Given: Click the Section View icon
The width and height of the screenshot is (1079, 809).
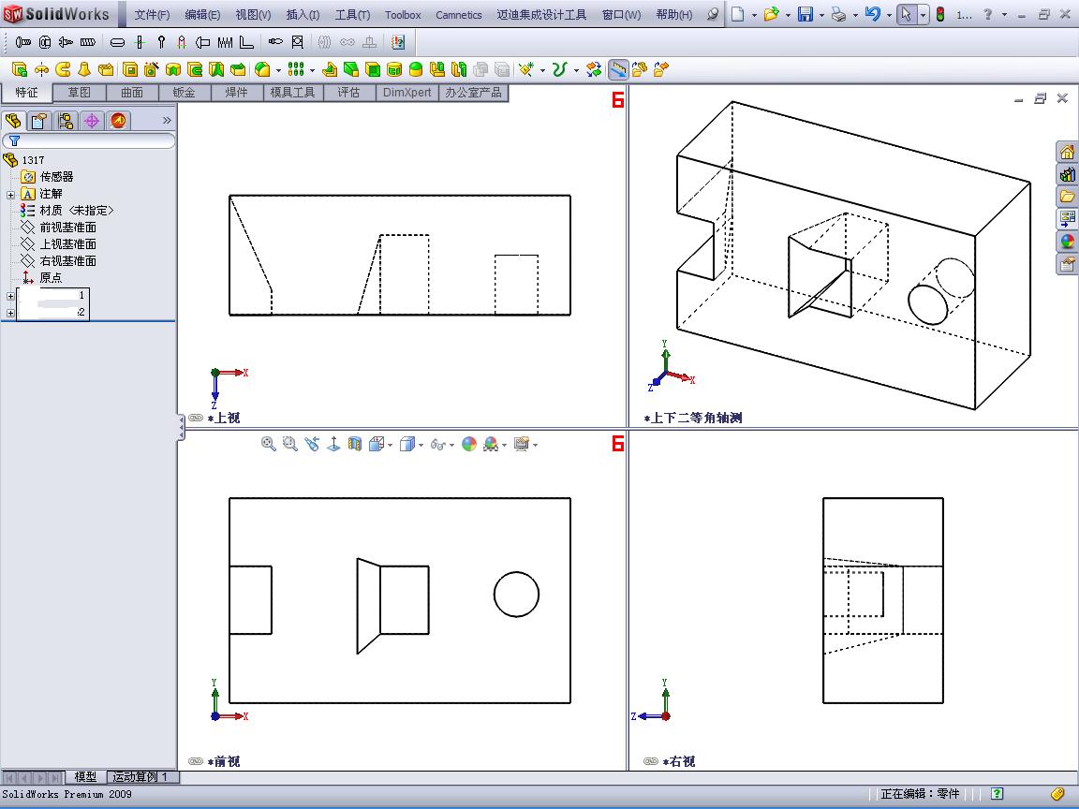Looking at the screenshot, I should 354,444.
